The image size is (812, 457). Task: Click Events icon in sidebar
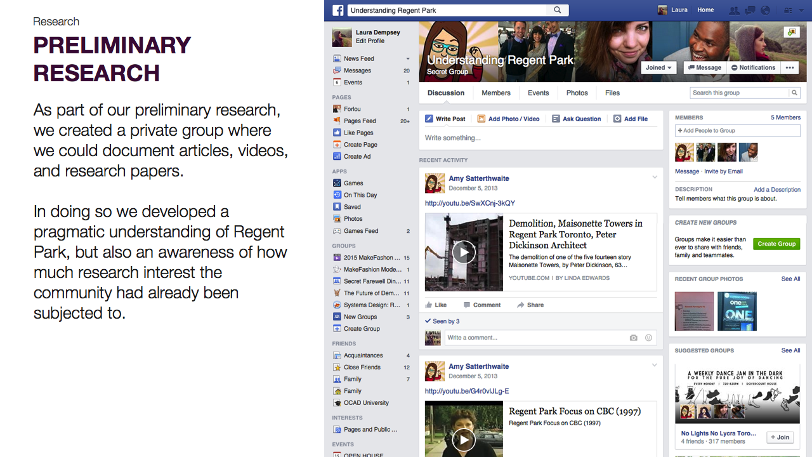coord(337,83)
